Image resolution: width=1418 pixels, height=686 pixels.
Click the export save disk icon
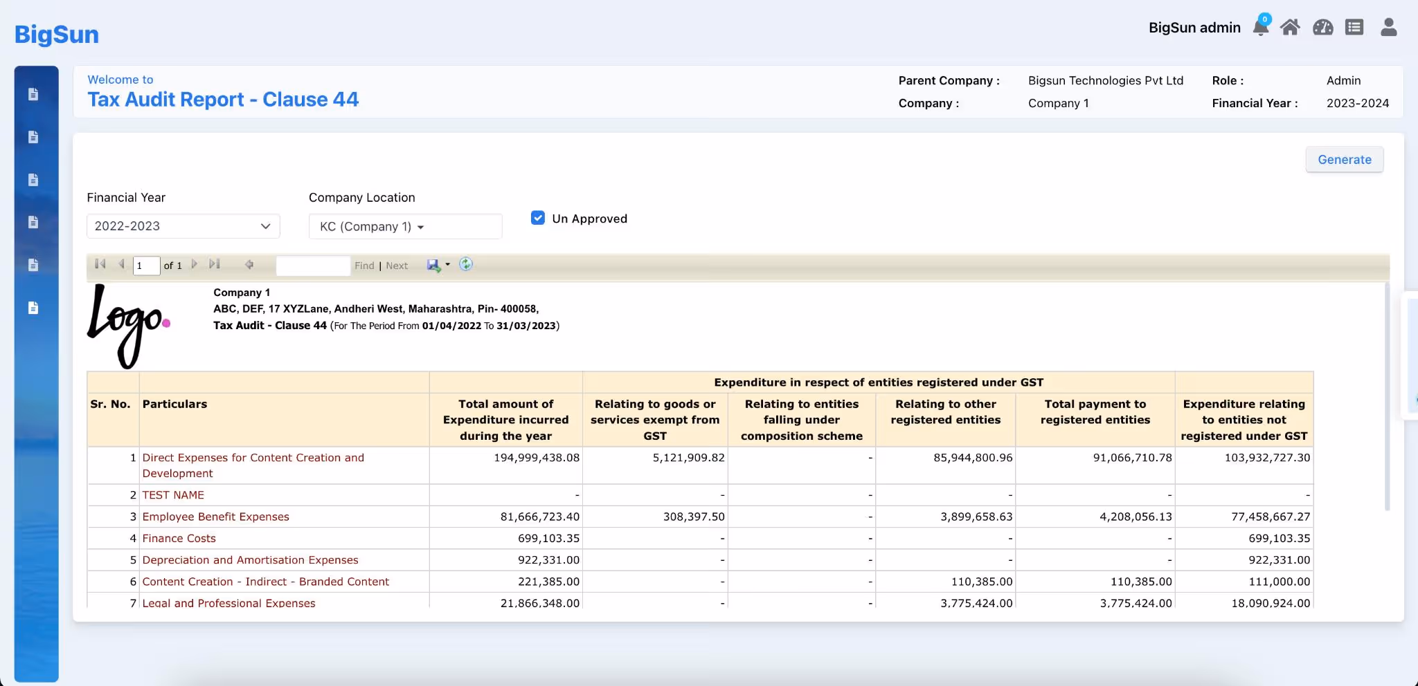(433, 265)
